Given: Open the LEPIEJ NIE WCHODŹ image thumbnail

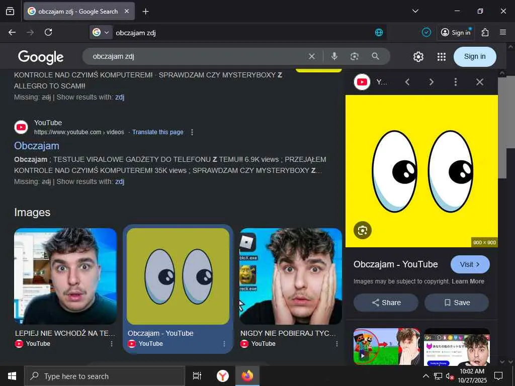Looking at the screenshot, I should pyautogui.click(x=65, y=276).
